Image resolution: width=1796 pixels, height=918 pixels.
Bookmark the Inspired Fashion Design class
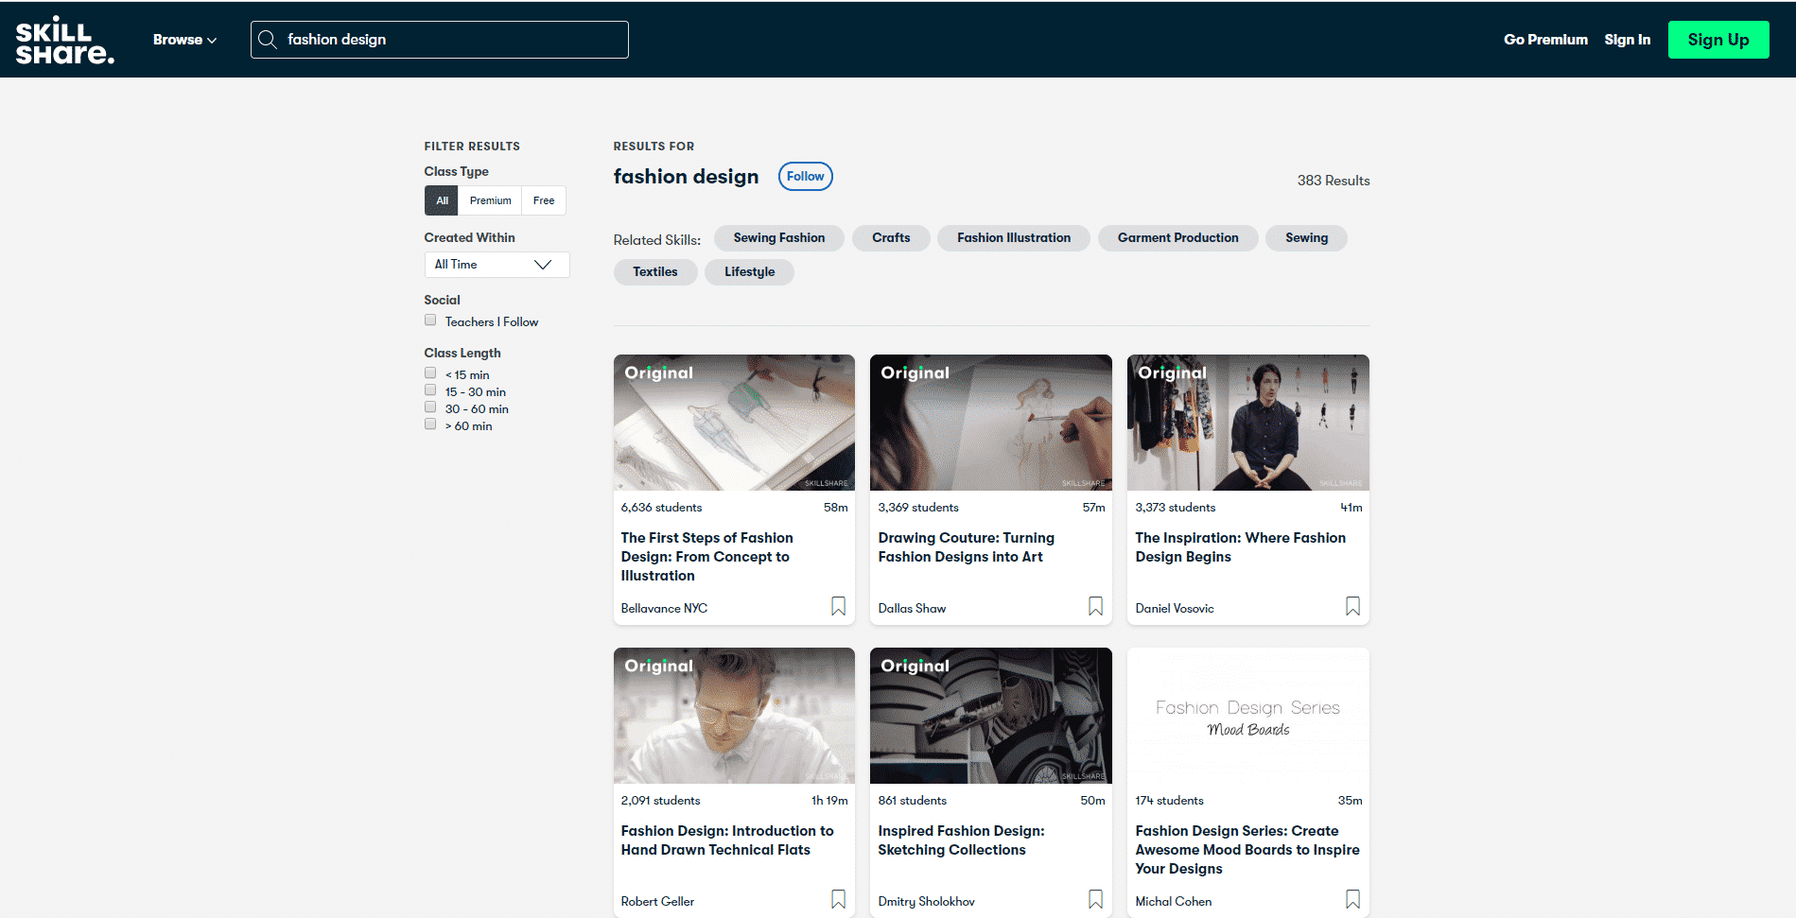pos(1095,899)
